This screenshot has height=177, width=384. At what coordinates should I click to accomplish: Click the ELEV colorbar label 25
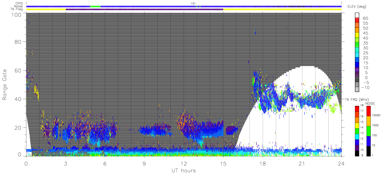coord(365,53)
